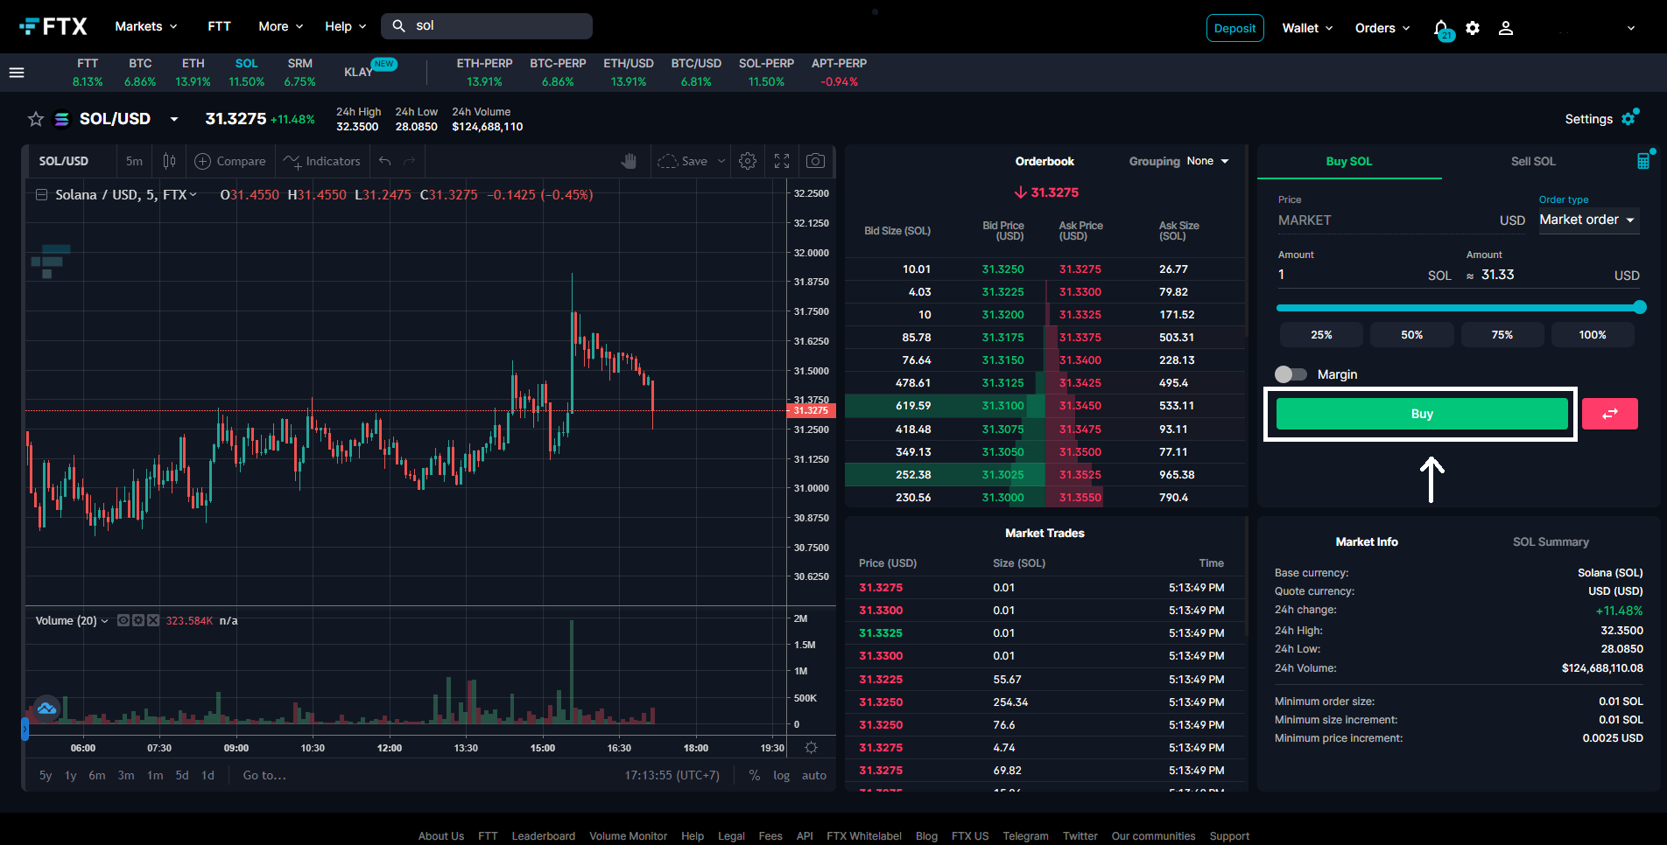The image size is (1667, 845).
Task: Click the Deposit button
Action: click(1234, 28)
